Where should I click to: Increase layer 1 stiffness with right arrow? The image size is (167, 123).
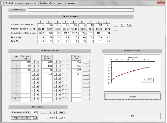59,62
